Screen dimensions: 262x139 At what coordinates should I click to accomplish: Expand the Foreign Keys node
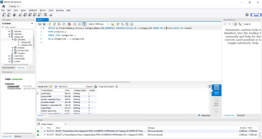coord(13,50)
